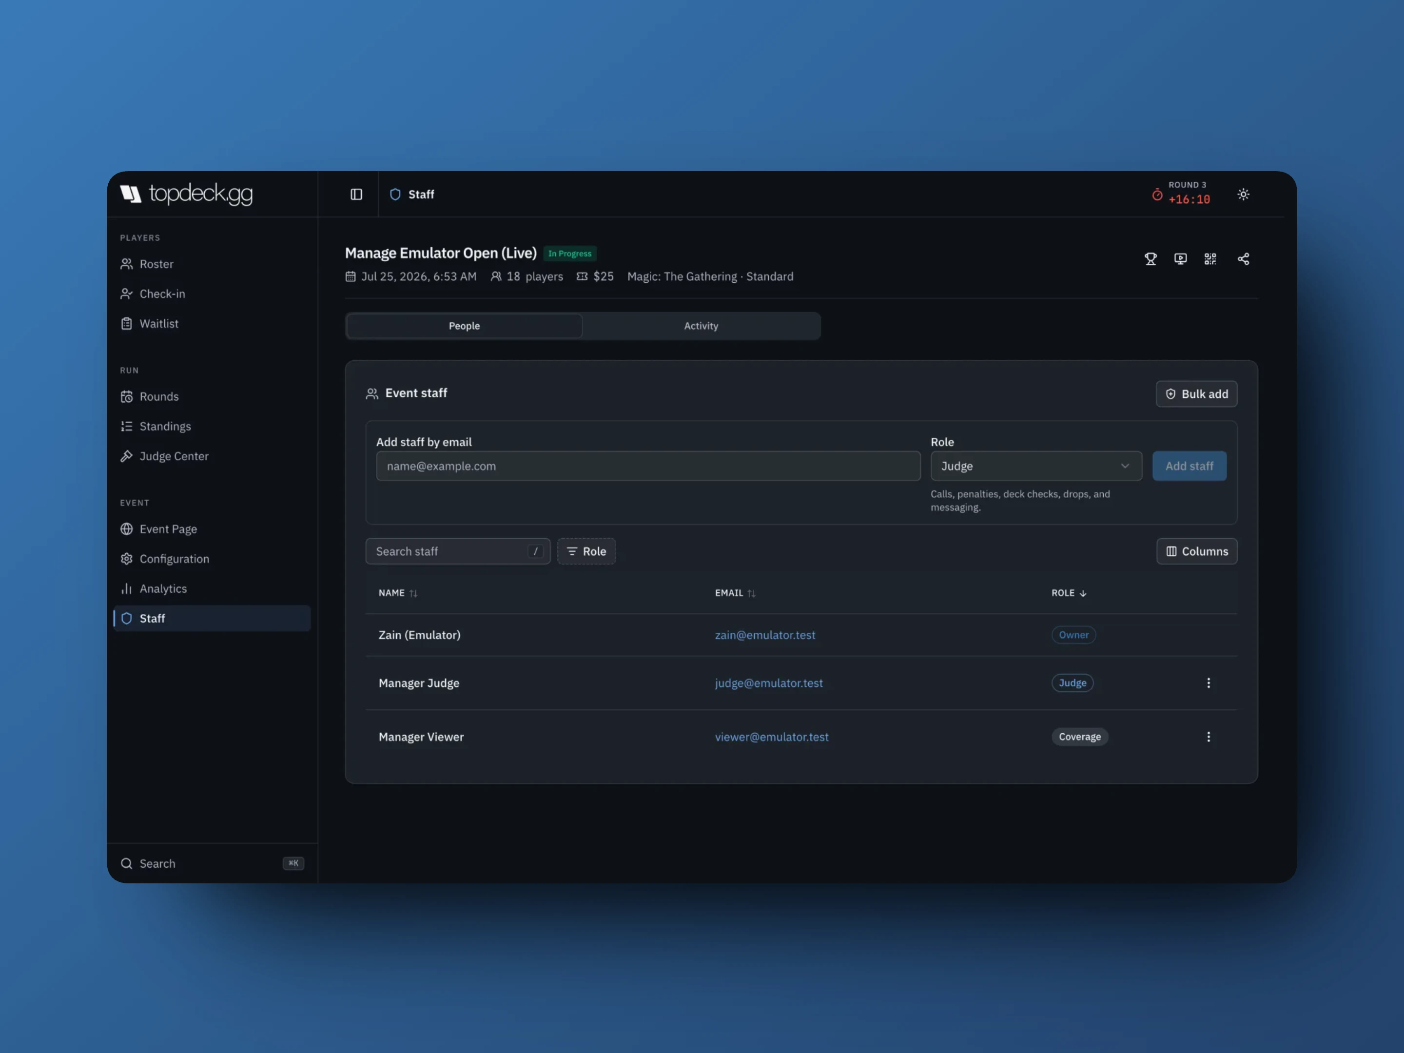The image size is (1404, 1053).
Task: Click the Manager Viewer name
Action: pyautogui.click(x=421, y=738)
